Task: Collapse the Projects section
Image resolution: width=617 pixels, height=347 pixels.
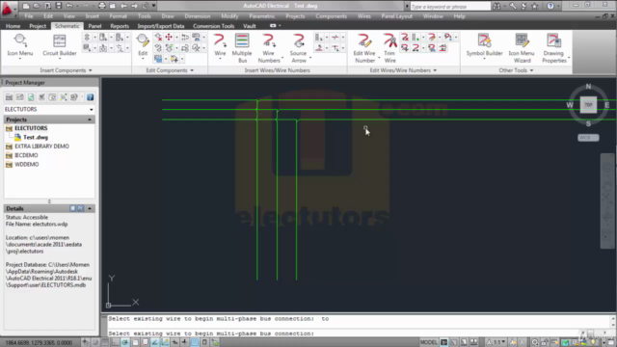Action: point(90,120)
